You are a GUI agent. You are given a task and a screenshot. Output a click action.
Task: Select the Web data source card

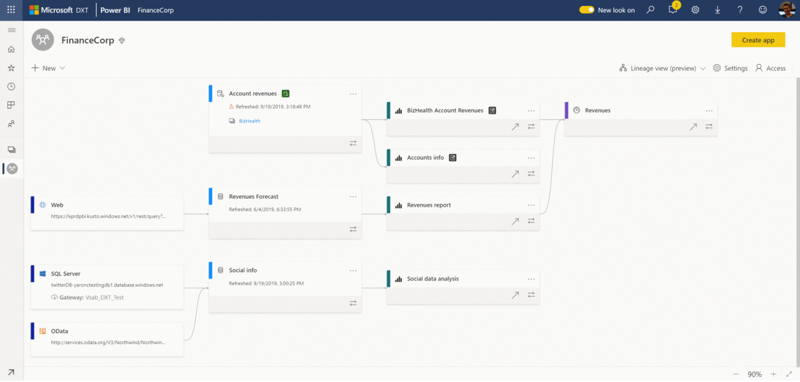[x=107, y=213]
